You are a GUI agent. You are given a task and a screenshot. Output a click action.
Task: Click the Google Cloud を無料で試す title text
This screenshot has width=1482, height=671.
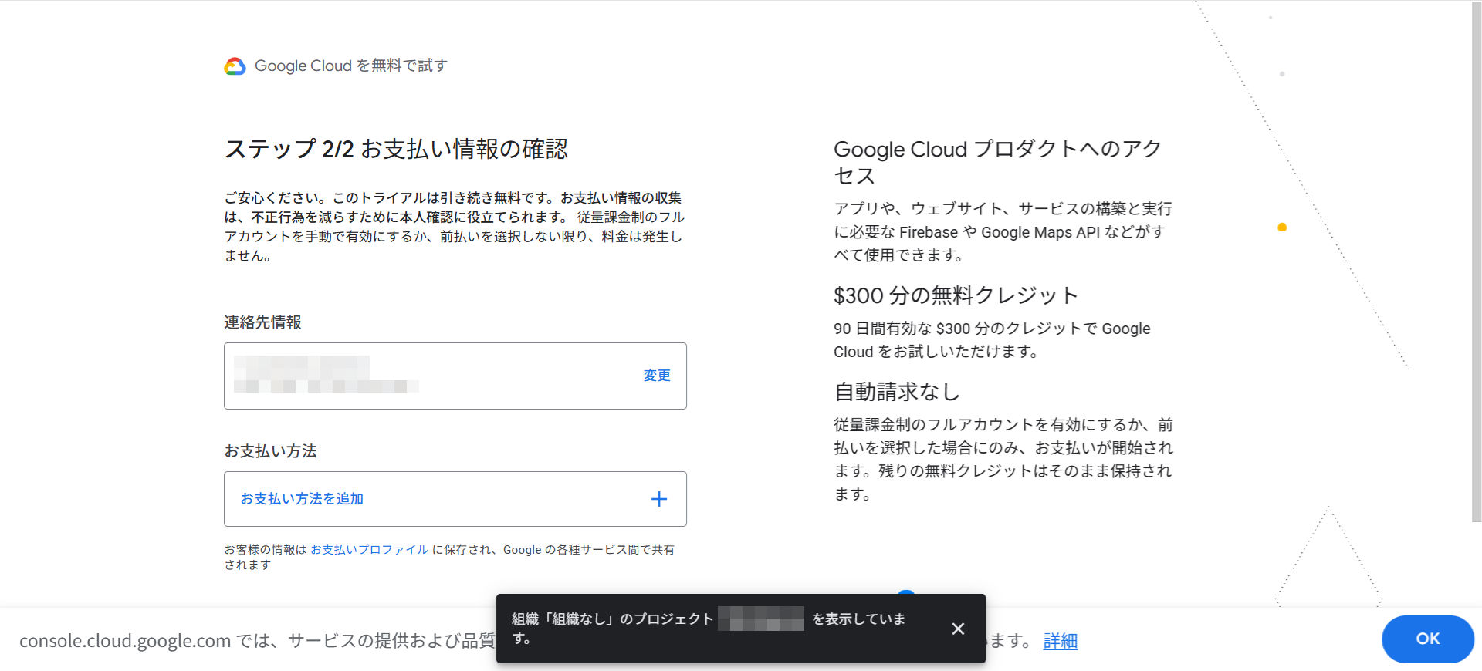351,66
